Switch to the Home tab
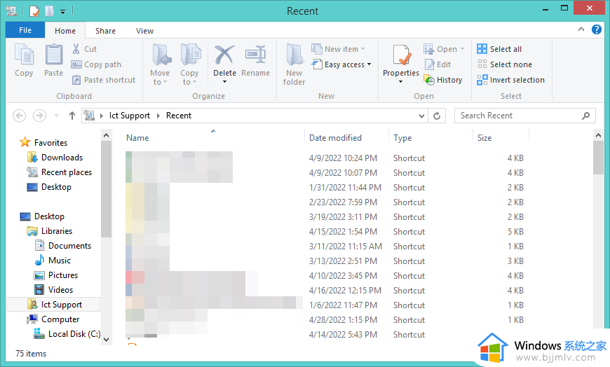 point(65,31)
